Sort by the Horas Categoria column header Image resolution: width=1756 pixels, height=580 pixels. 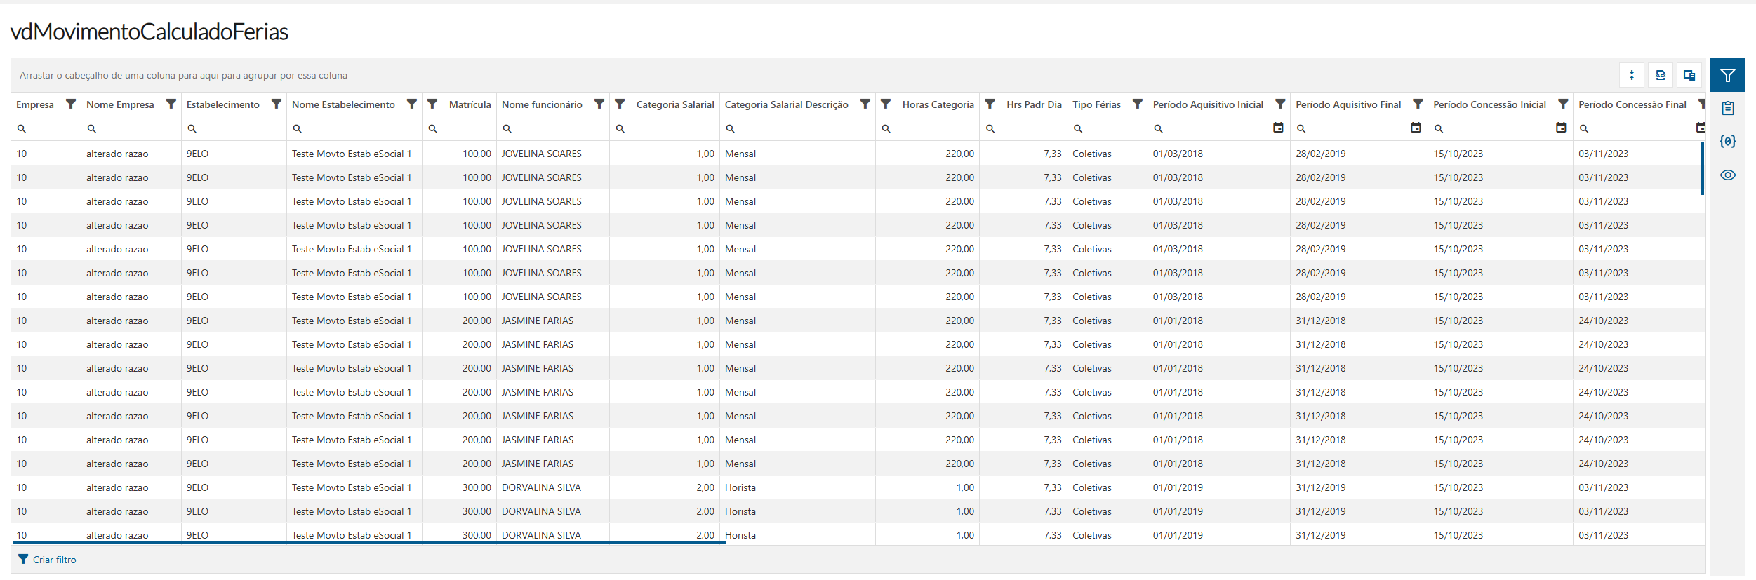coord(938,104)
